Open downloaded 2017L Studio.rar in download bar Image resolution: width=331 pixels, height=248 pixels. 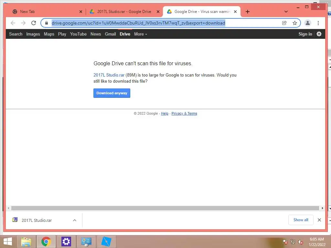(37, 220)
